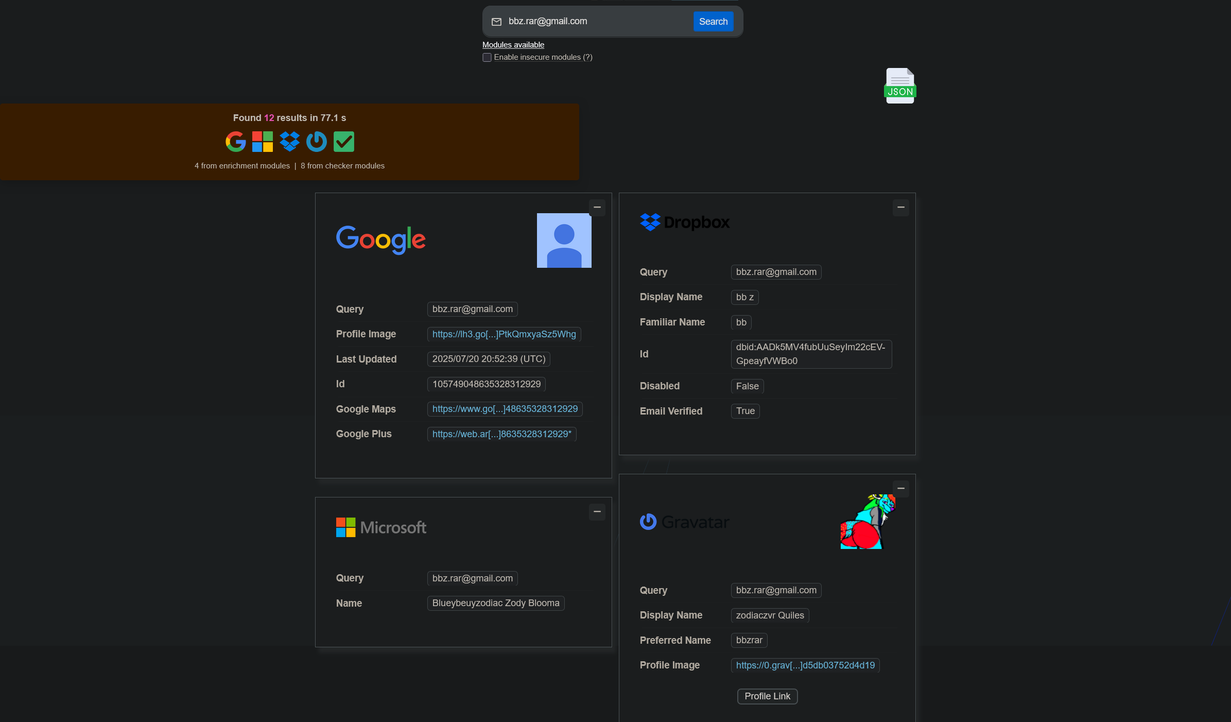Click the Dropbox icon in results summary
Screen dimensions: 1231x722
[289, 142]
